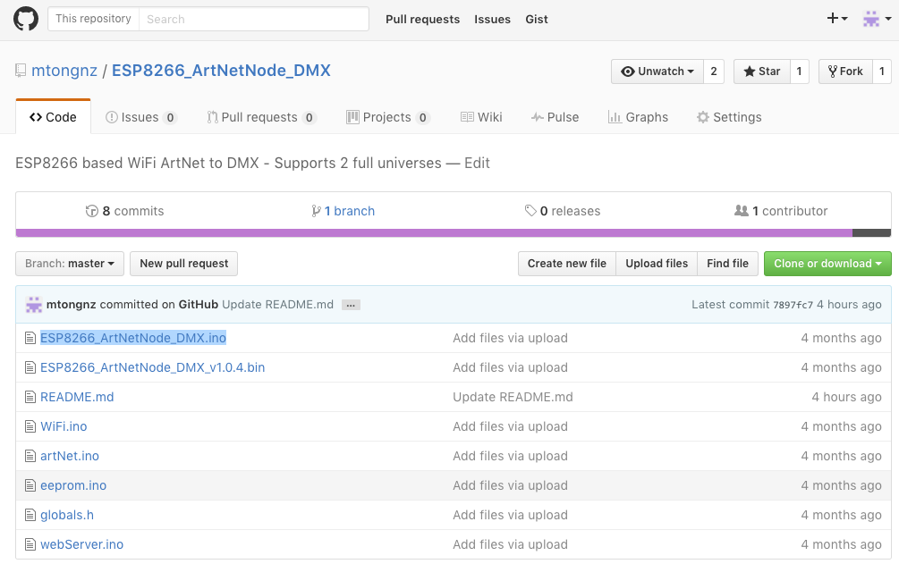Click the tag icon beside 0 releases

click(x=530, y=211)
